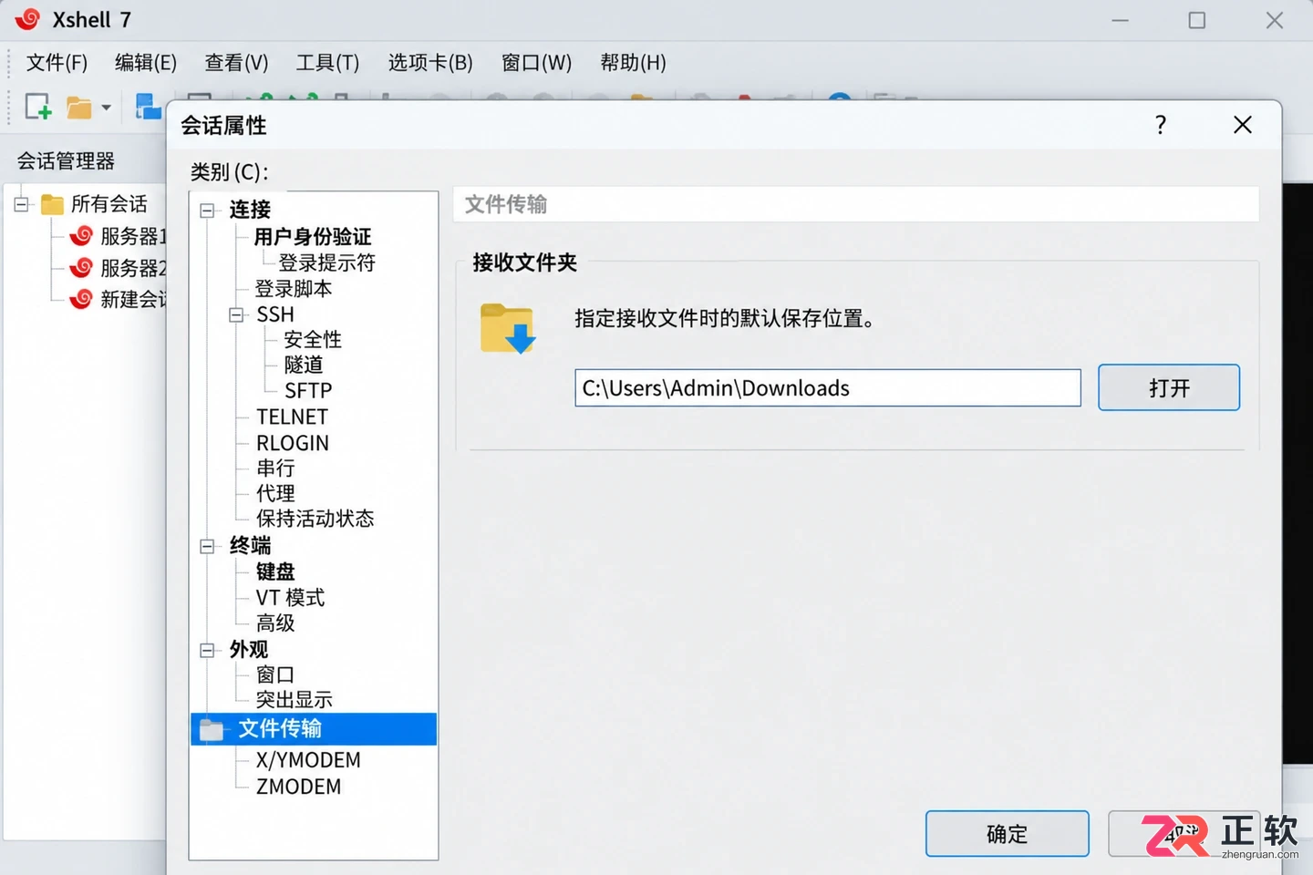Open the 查看(V) menu

pyautogui.click(x=236, y=63)
